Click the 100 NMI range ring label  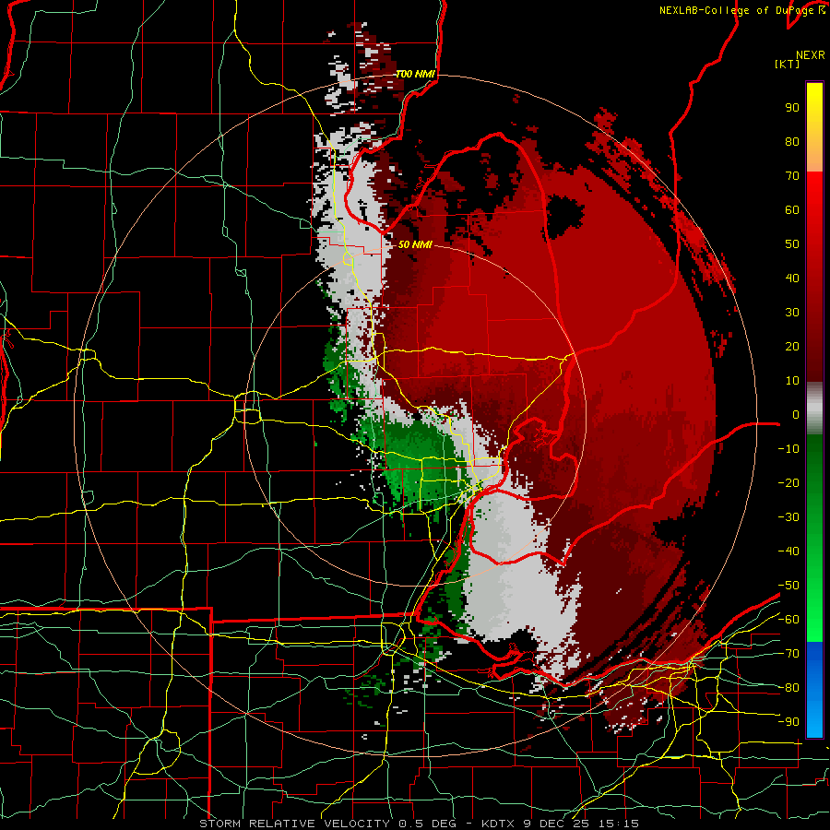point(416,74)
